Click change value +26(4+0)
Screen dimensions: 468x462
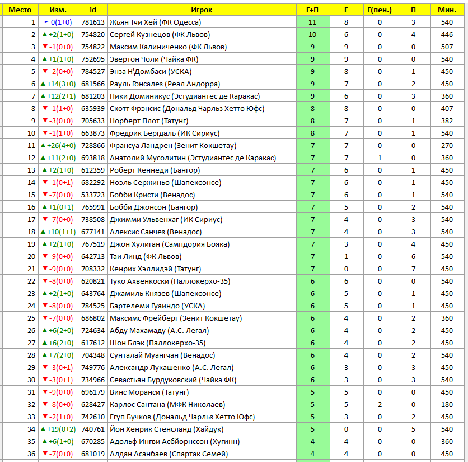(58, 146)
